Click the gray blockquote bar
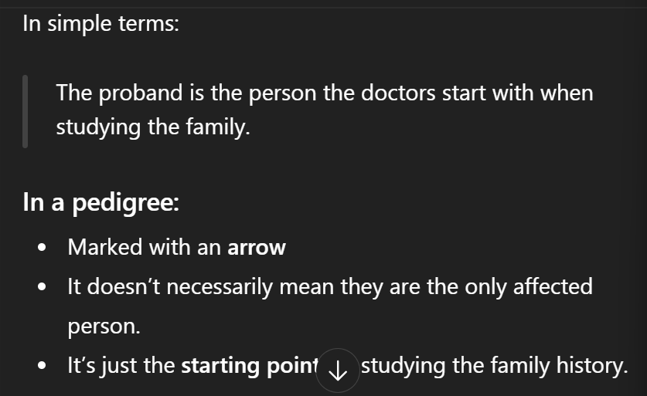Image resolution: width=647 pixels, height=396 pixels. 26,110
